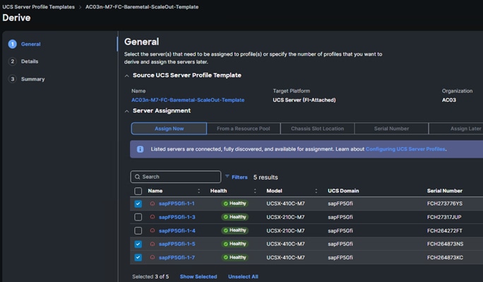
Task: Click the search magnifier icon
Action: [138, 177]
